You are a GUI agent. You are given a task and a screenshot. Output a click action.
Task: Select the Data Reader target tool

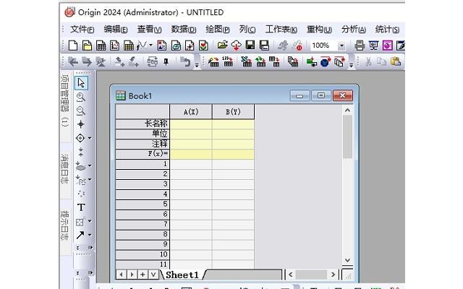pyautogui.click(x=80, y=138)
